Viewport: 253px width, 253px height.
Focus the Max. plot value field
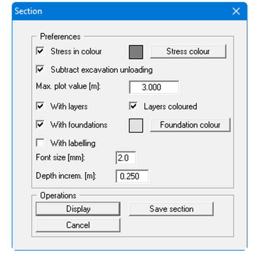point(154,87)
